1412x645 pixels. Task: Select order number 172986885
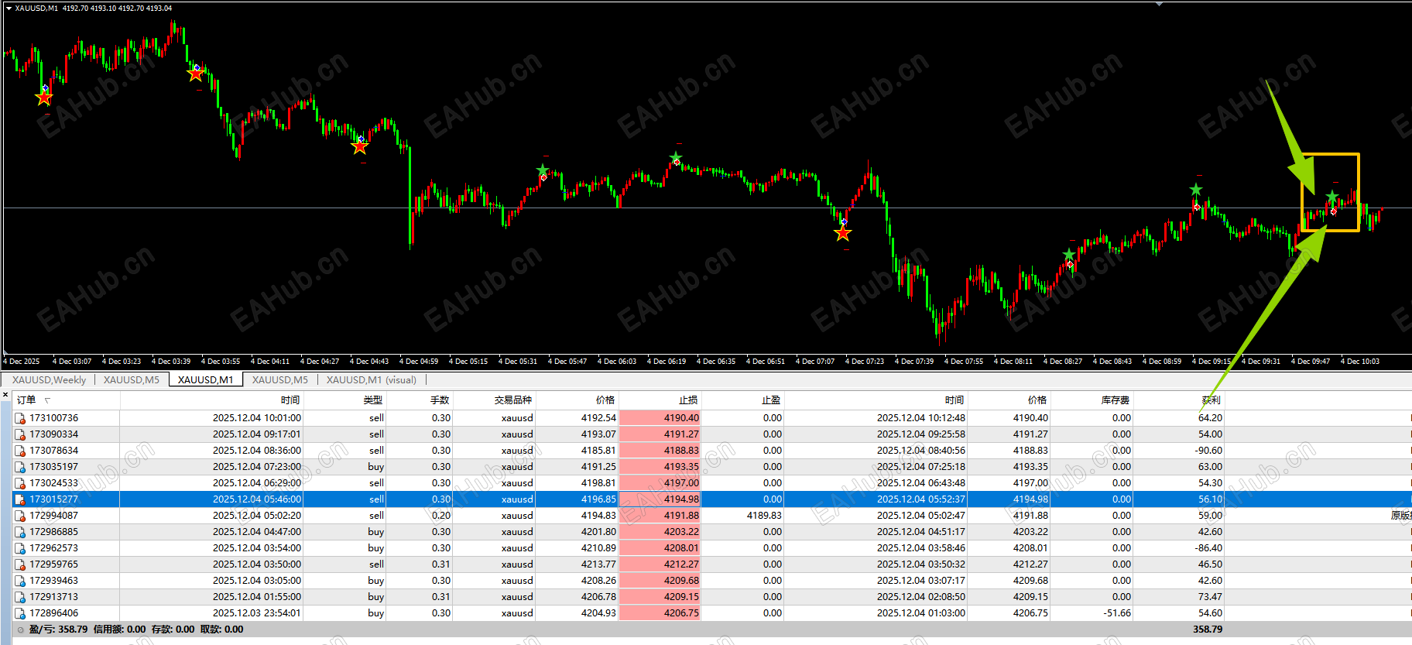(x=54, y=532)
